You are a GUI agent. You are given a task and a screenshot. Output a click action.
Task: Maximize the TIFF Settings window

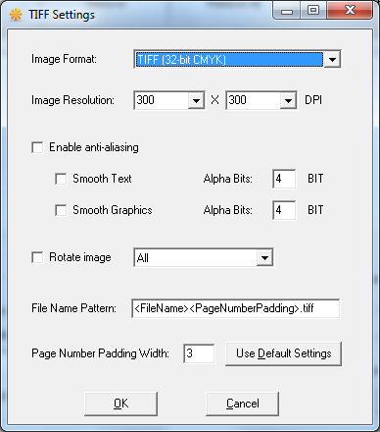click(x=313, y=11)
